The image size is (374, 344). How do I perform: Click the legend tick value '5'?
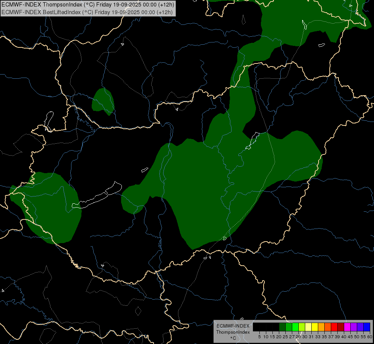(x=259, y=337)
